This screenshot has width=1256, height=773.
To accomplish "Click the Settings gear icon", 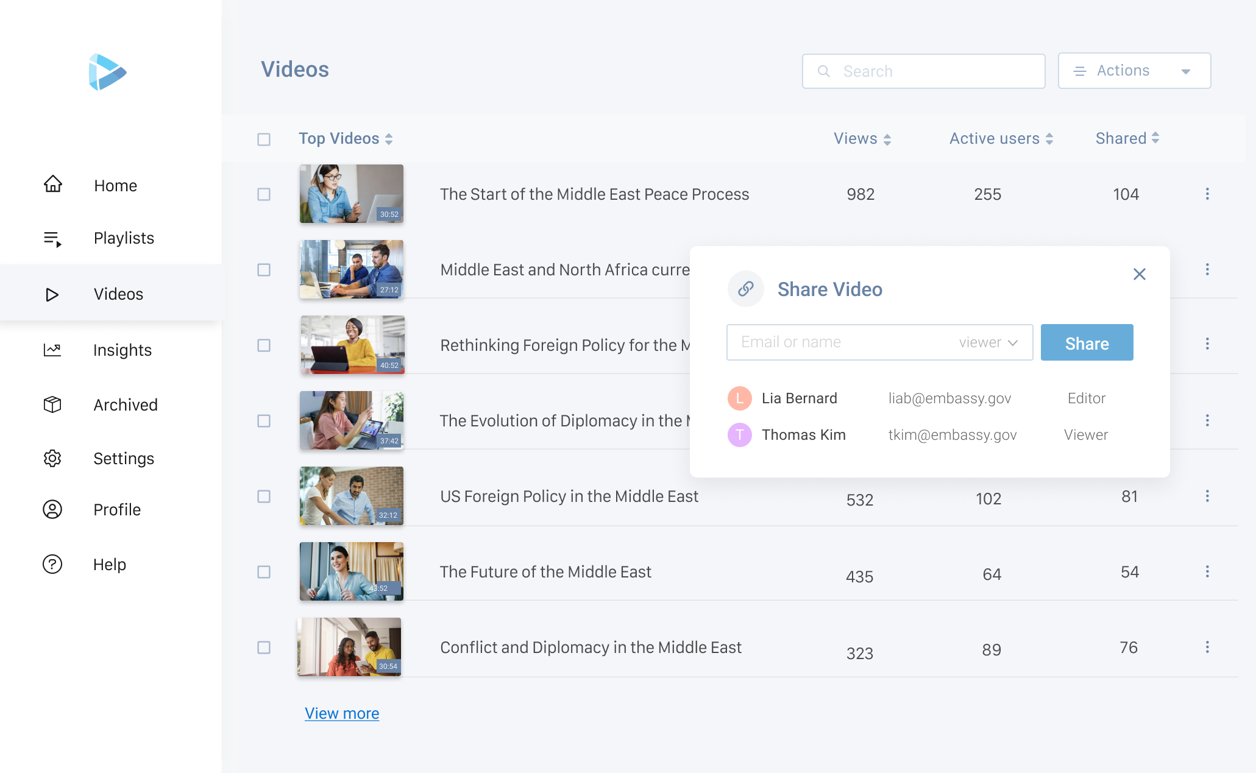I will [52, 458].
